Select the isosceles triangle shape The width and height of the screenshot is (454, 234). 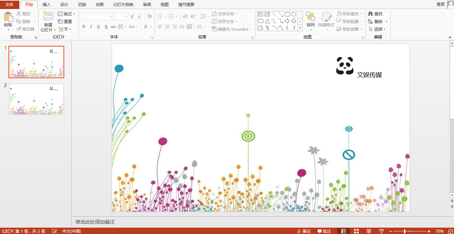267,21
